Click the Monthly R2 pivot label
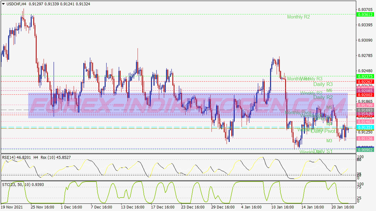376x211 pixels. click(x=299, y=17)
